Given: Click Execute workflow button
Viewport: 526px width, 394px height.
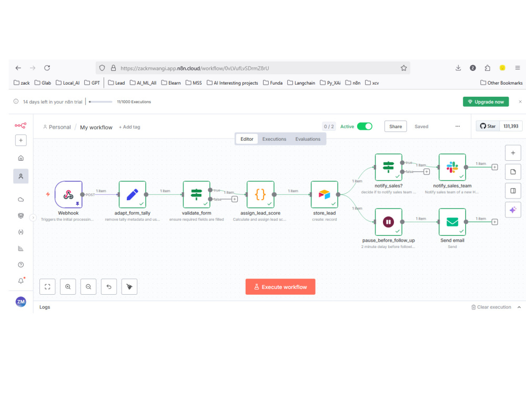Looking at the screenshot, I should point(280,287).
